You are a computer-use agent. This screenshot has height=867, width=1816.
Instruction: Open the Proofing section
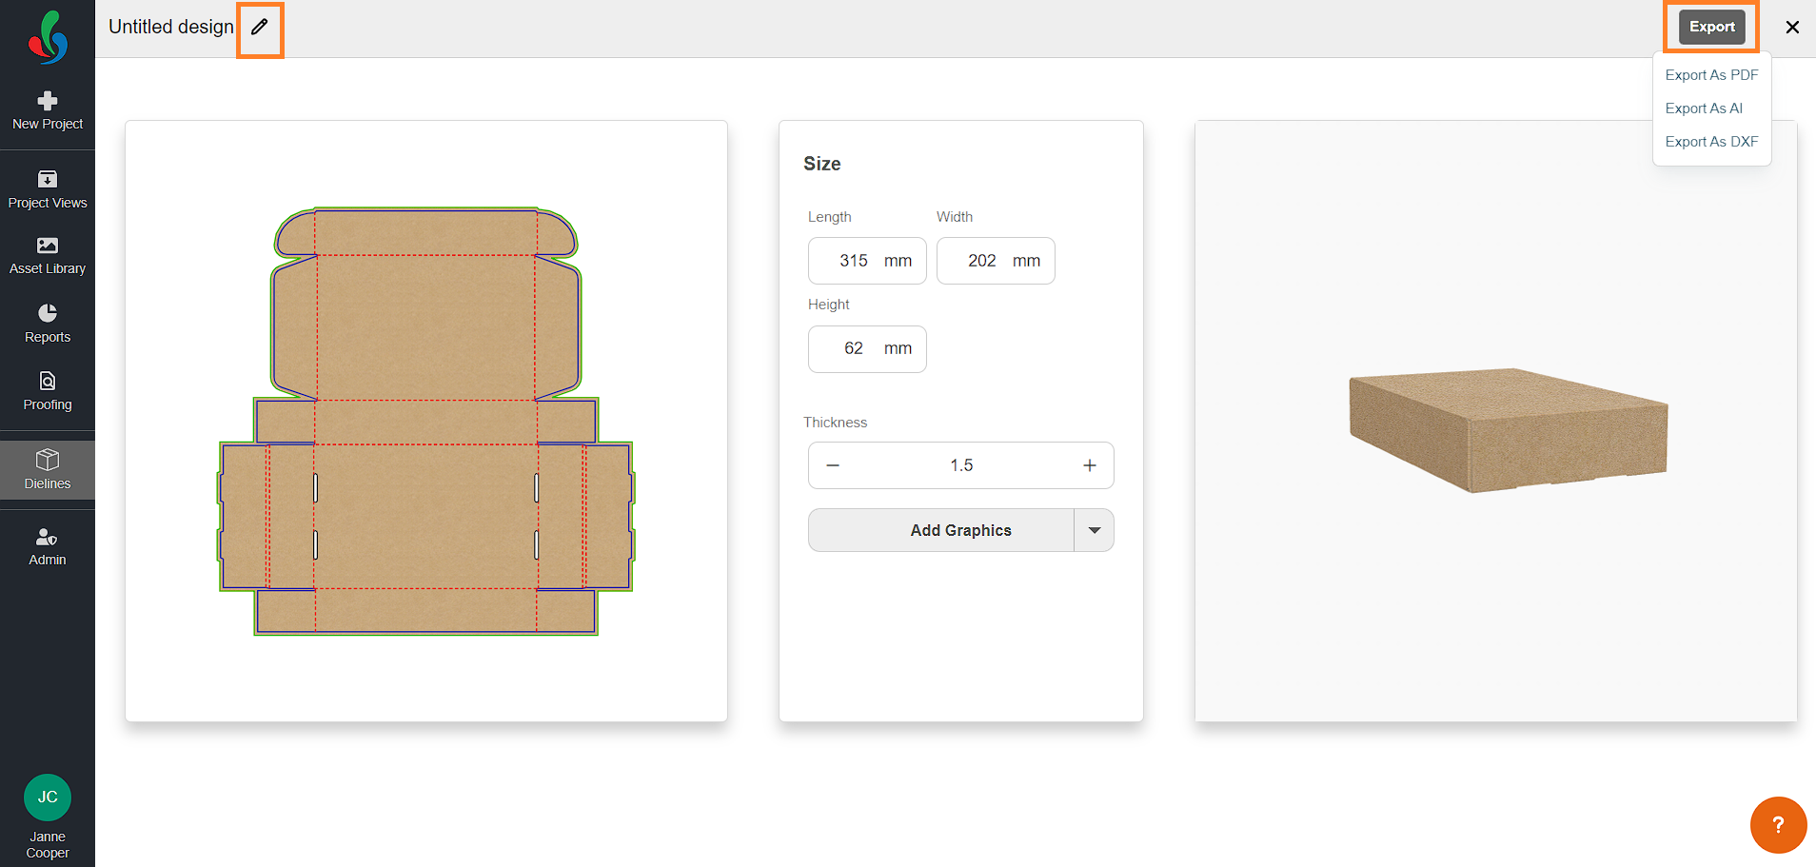click(x=48, y=391)
